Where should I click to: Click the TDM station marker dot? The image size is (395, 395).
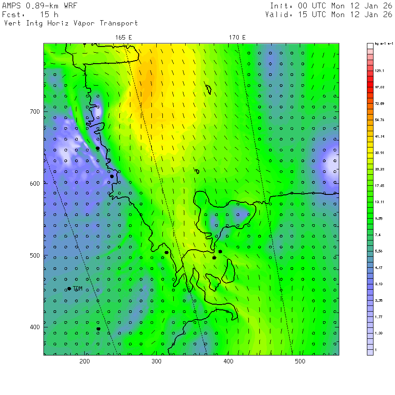(69, 289)
